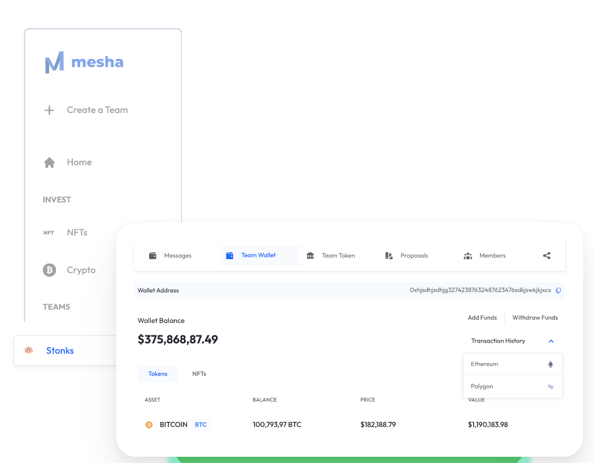Click the Stonks team atom icon

tap(29, 351)
